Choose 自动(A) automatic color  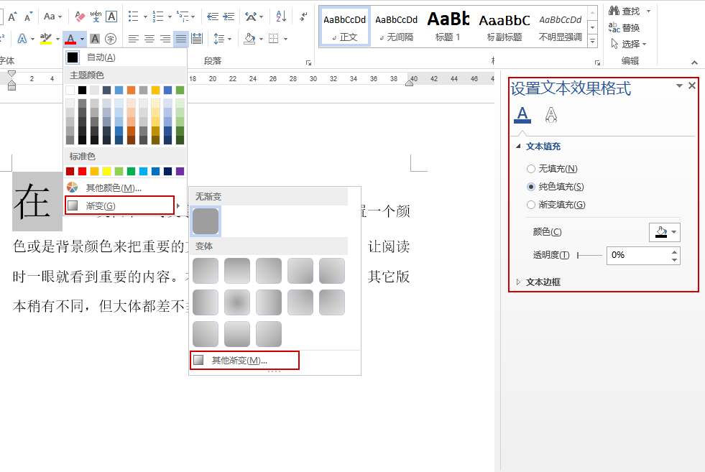(125, 57)
